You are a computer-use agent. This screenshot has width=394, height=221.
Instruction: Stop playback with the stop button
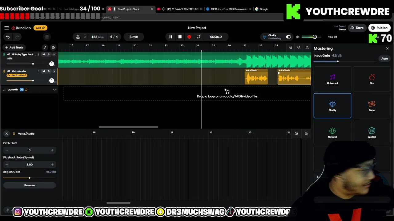pos(180,37)
